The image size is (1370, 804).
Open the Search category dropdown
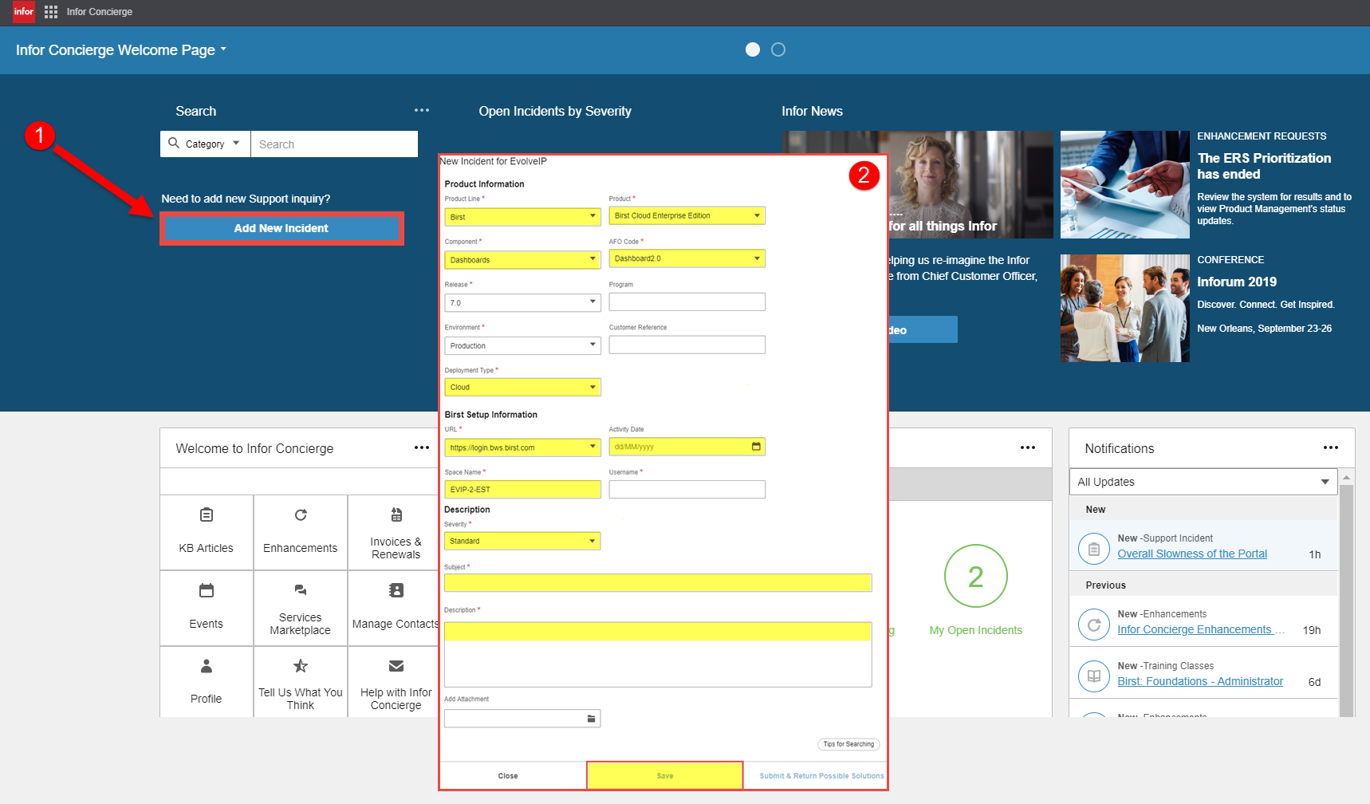[206, 144]
